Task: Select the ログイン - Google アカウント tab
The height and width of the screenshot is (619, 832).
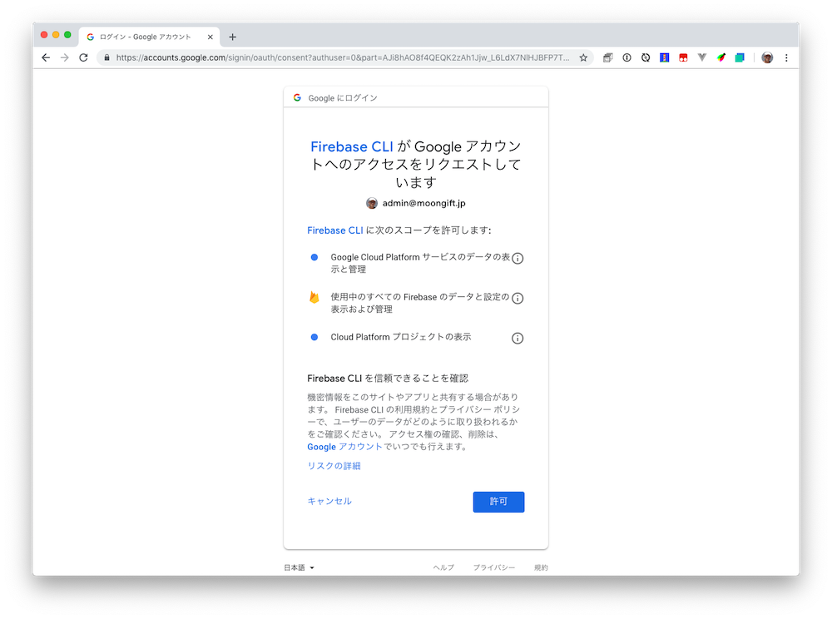Action: tap(149, 37)
